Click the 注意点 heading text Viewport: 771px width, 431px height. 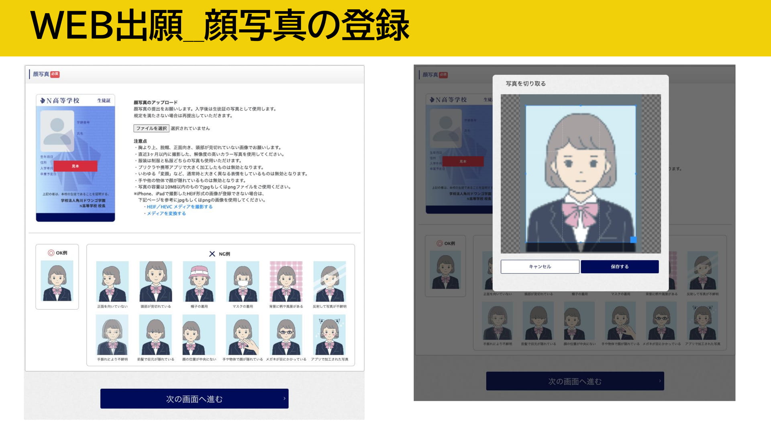140,141
